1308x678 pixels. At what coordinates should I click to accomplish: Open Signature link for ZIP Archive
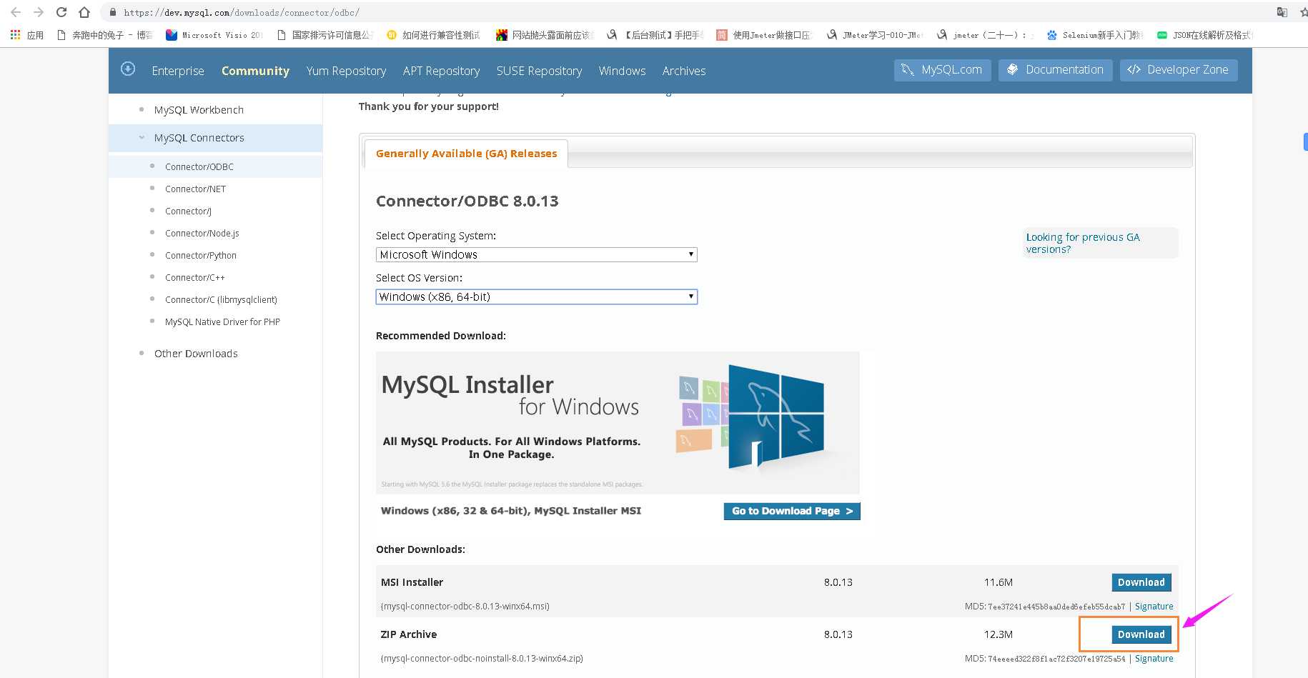coord(1154,659)
